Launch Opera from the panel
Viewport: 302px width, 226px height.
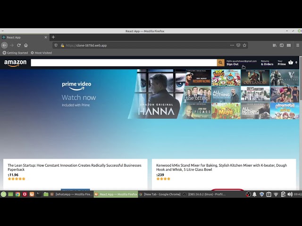click(x=25, y=194)
